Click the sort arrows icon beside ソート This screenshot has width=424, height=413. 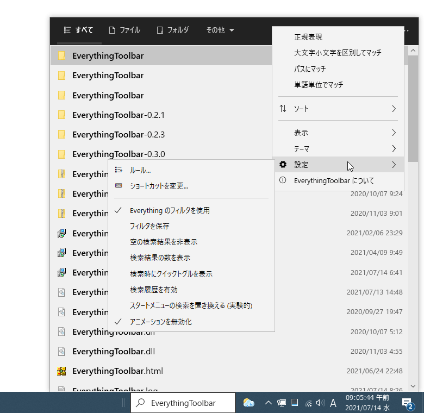coord(283,108)
